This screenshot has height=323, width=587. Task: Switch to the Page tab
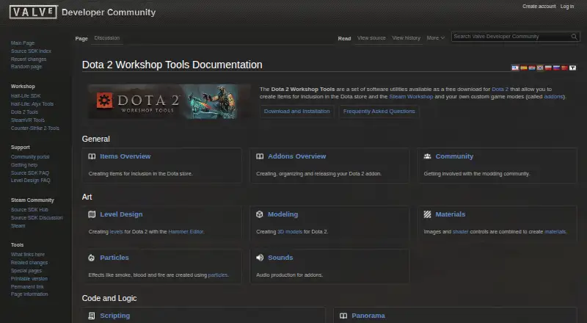point(81,38)
